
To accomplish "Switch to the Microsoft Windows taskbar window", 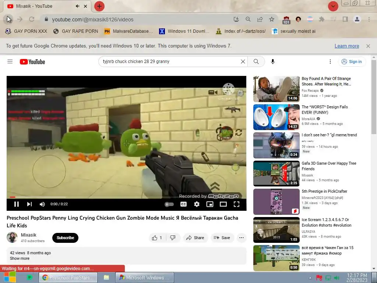I will (145, 277).
